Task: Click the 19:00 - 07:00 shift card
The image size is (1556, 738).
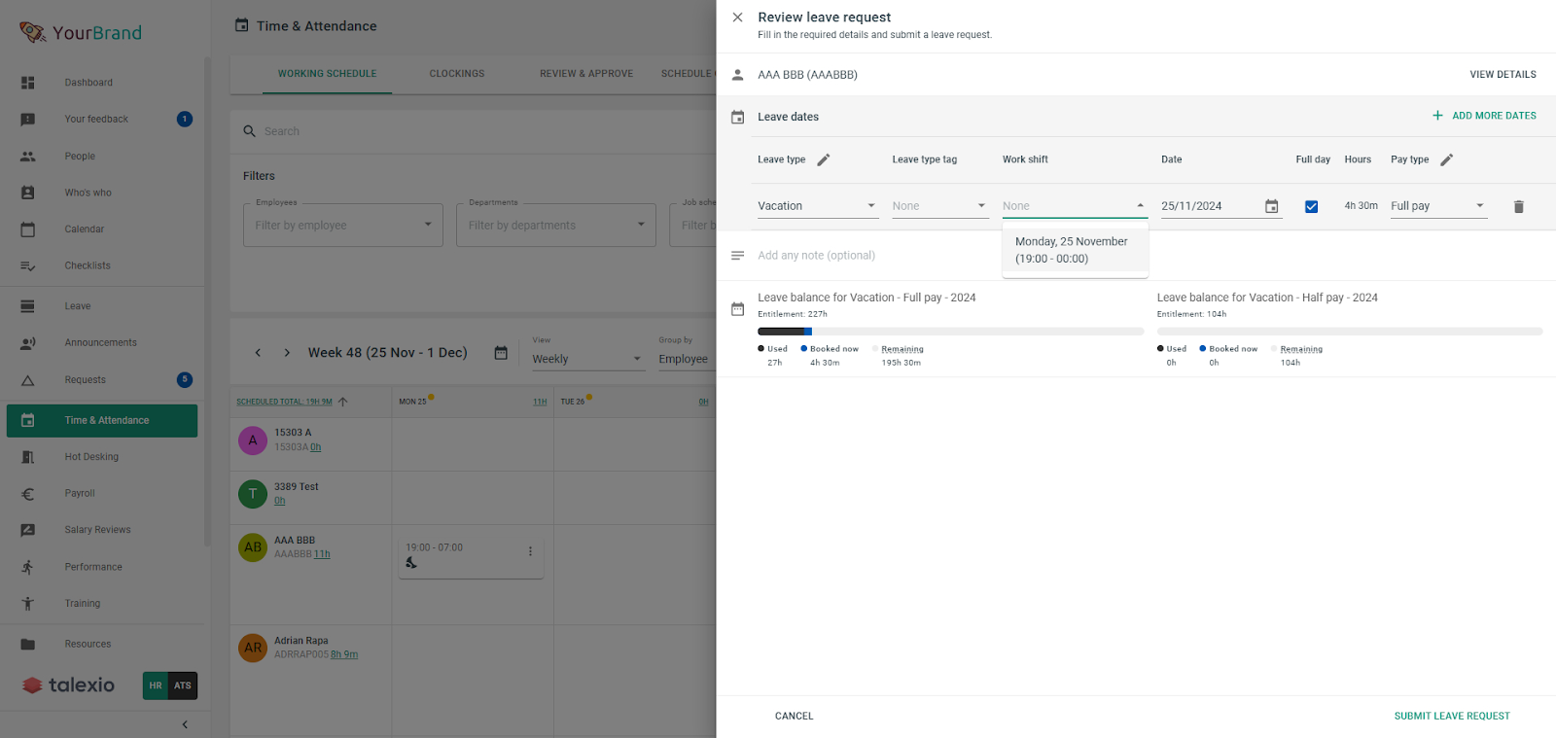Action: (471, 558)
